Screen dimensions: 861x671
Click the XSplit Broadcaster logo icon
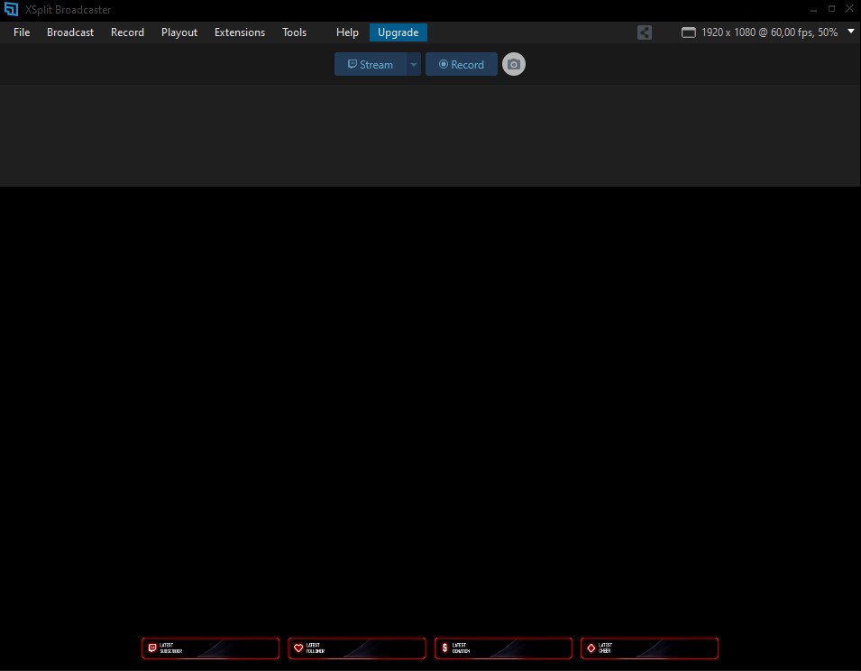(x=12, y=10)
